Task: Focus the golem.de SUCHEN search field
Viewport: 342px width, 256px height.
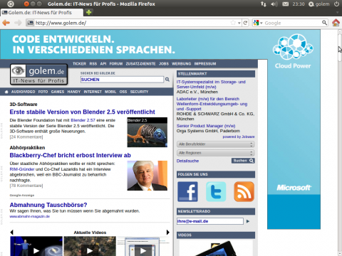Action: tap(122, 80)
